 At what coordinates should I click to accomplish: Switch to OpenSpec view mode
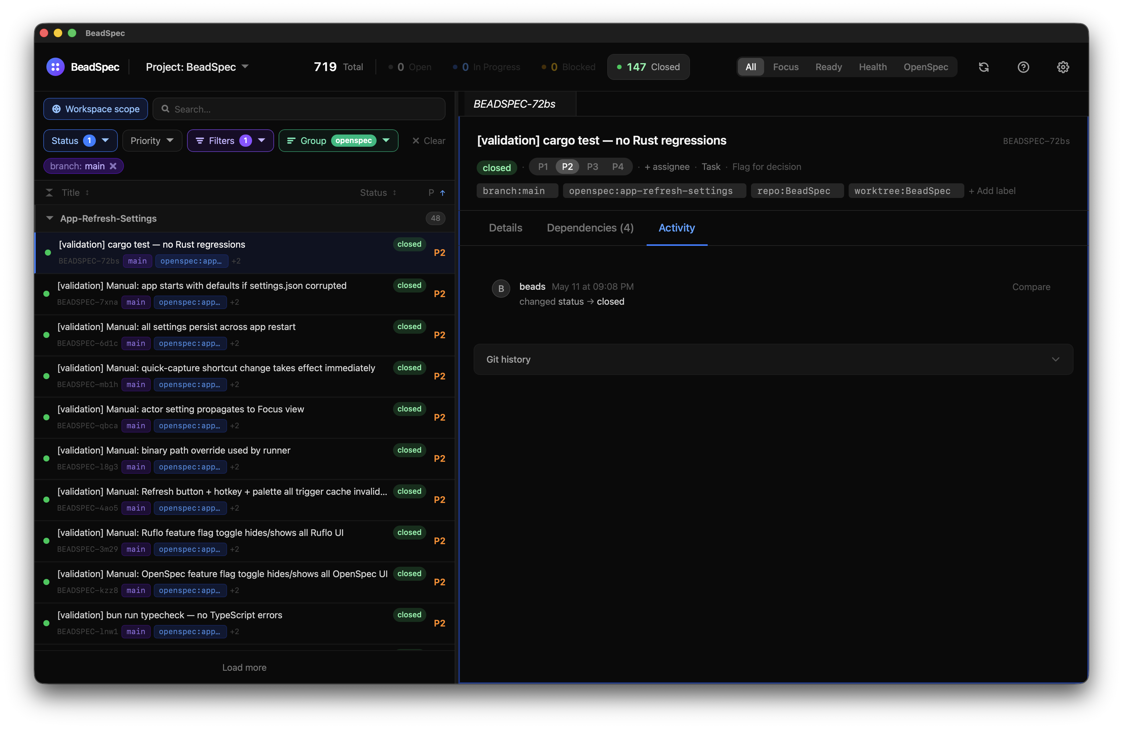pyautogui.click(x=926, y=67)
